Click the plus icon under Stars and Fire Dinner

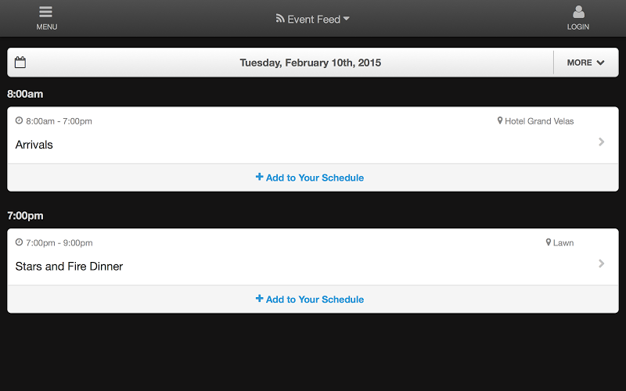(x=260, y=299)
